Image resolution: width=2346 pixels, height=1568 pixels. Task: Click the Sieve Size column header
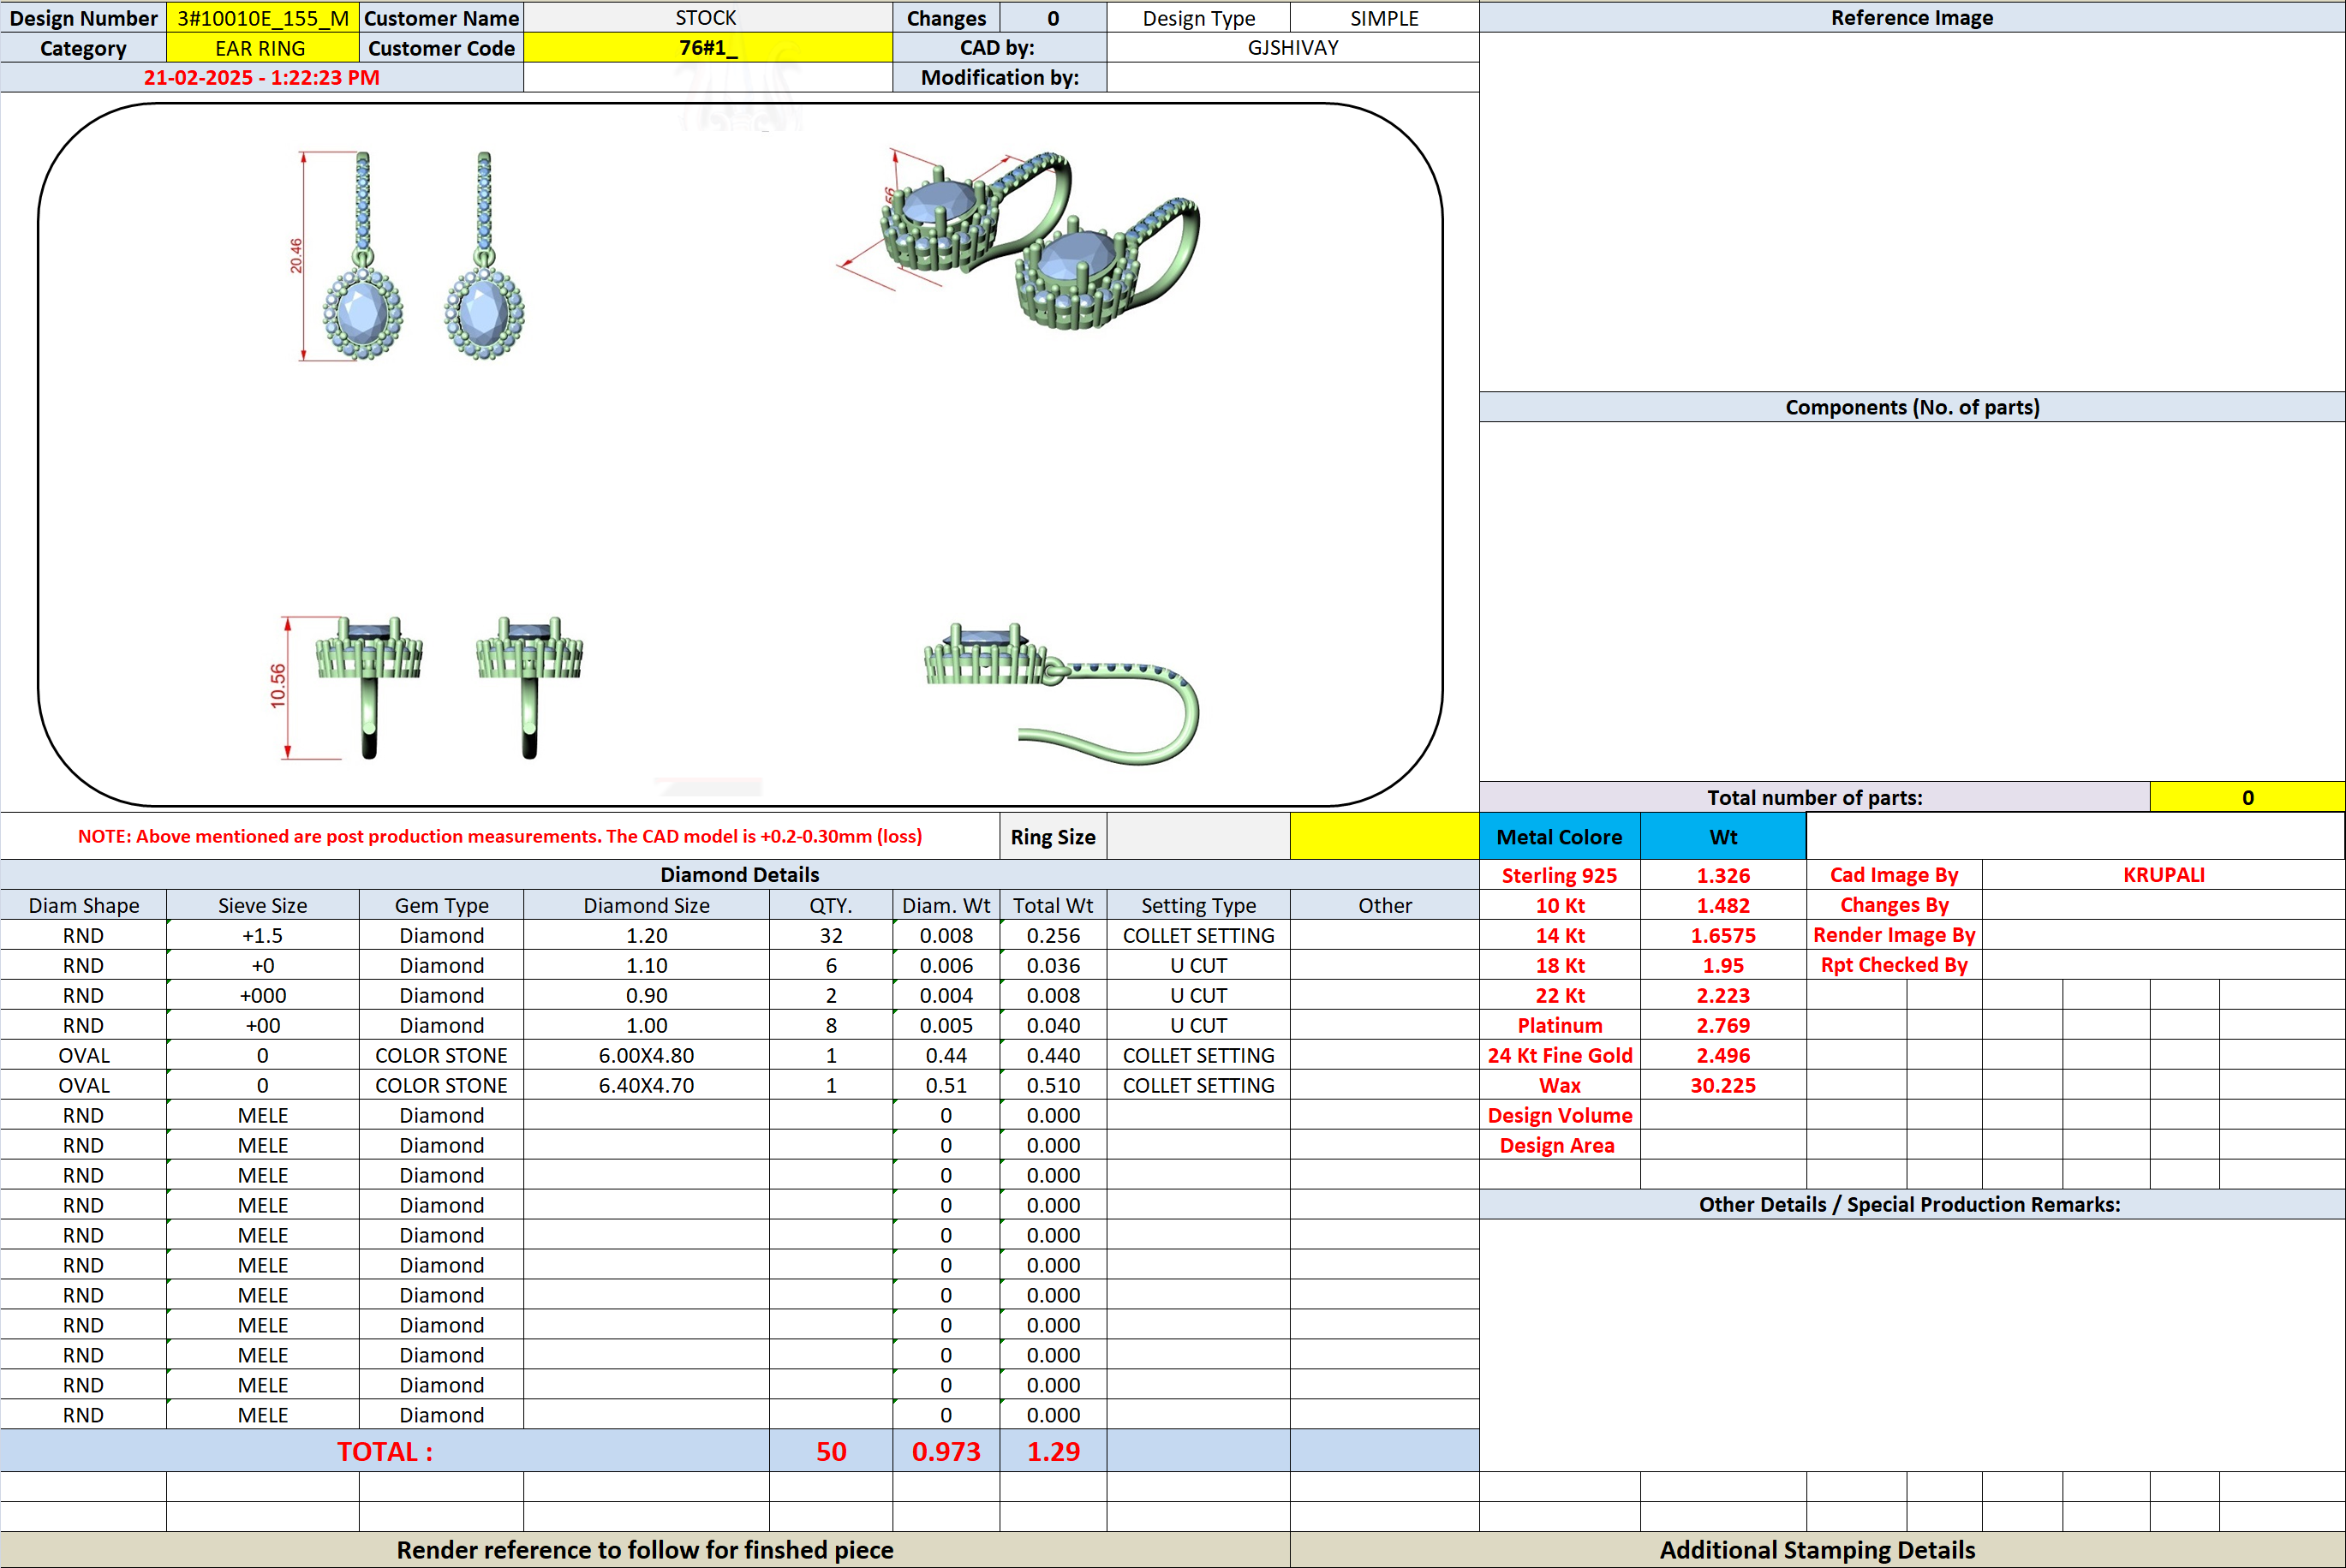(x=262, y=905)
